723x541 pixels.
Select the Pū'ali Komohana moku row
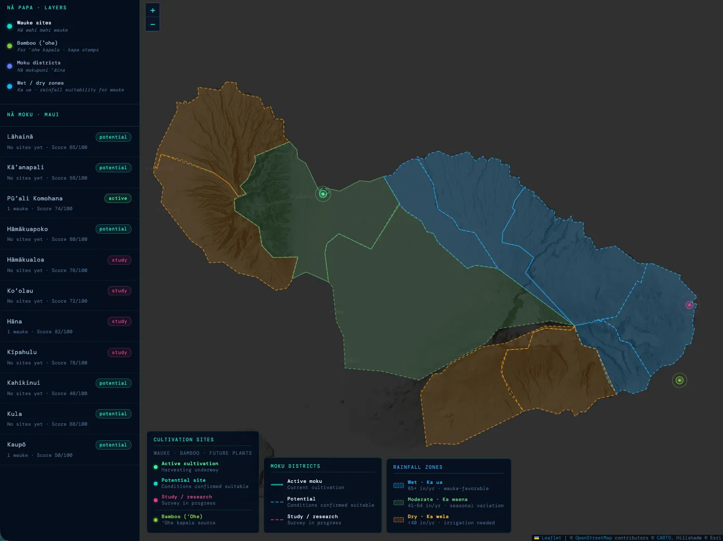tap(70, 203)
